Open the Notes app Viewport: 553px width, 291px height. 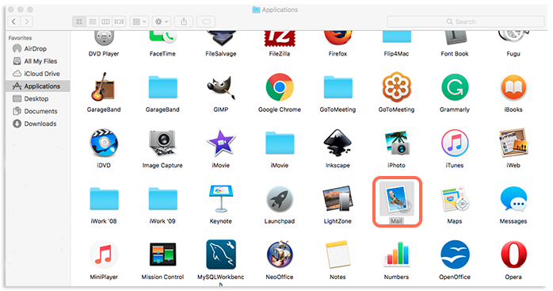click(x=338, y=255)
